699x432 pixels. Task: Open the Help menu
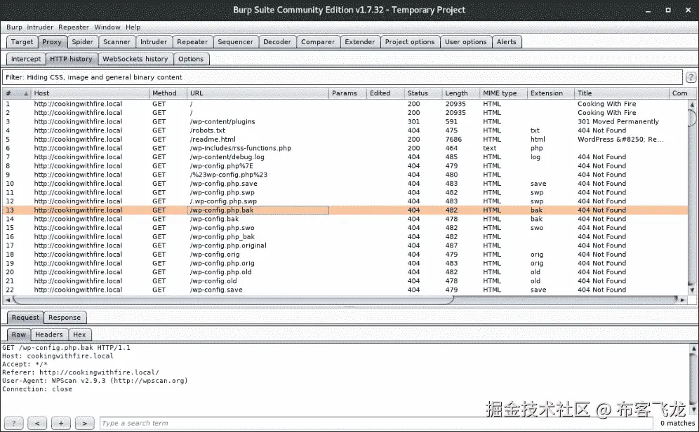point(133,27)
